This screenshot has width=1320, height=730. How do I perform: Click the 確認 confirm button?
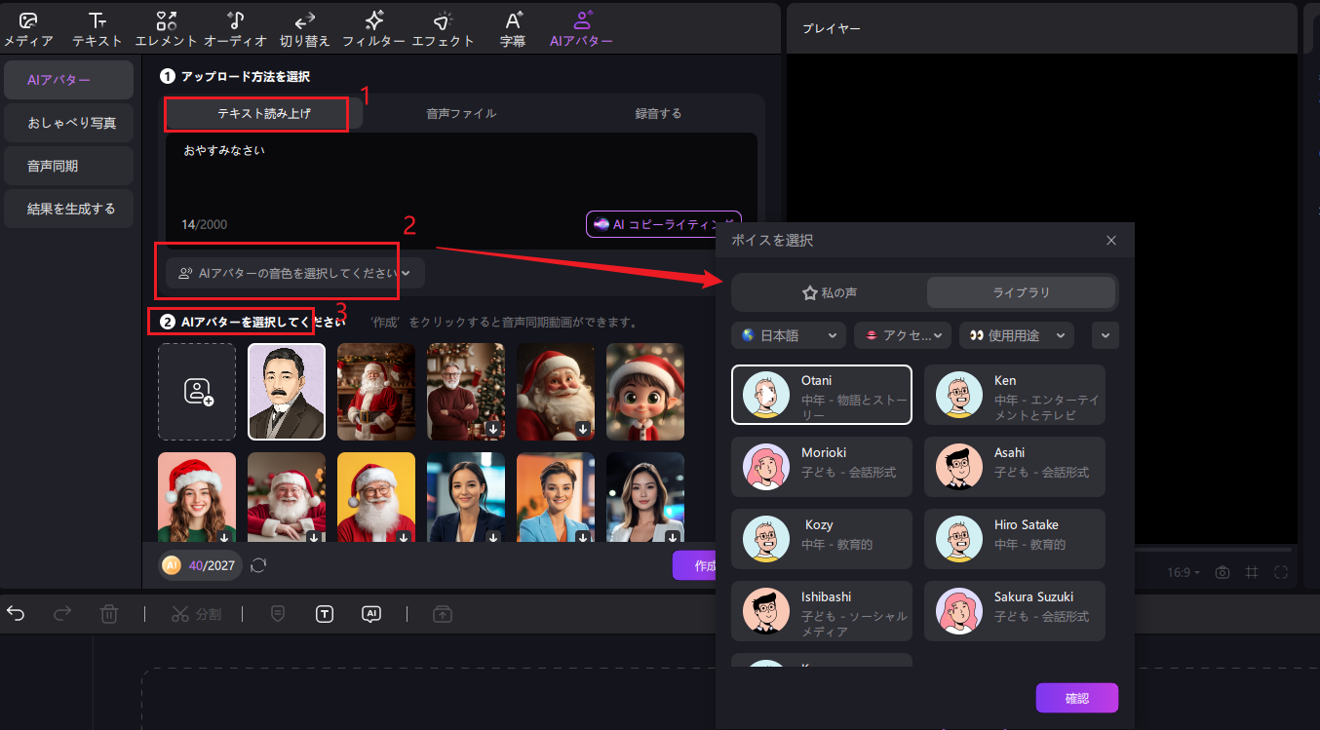tap(1076, 698)
